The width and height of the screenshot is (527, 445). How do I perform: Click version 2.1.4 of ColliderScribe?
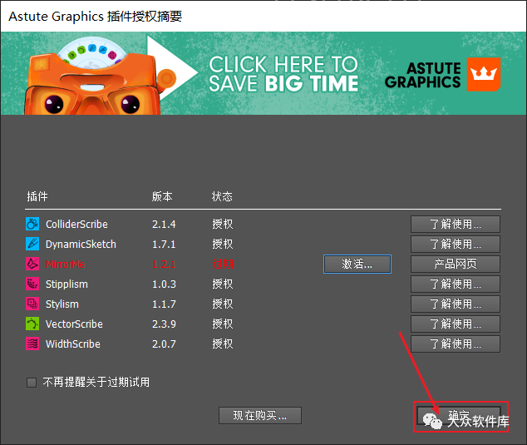(164, 224)
